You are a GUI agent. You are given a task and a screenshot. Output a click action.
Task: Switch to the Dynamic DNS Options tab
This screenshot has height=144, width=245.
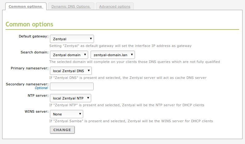click(71, 6)
